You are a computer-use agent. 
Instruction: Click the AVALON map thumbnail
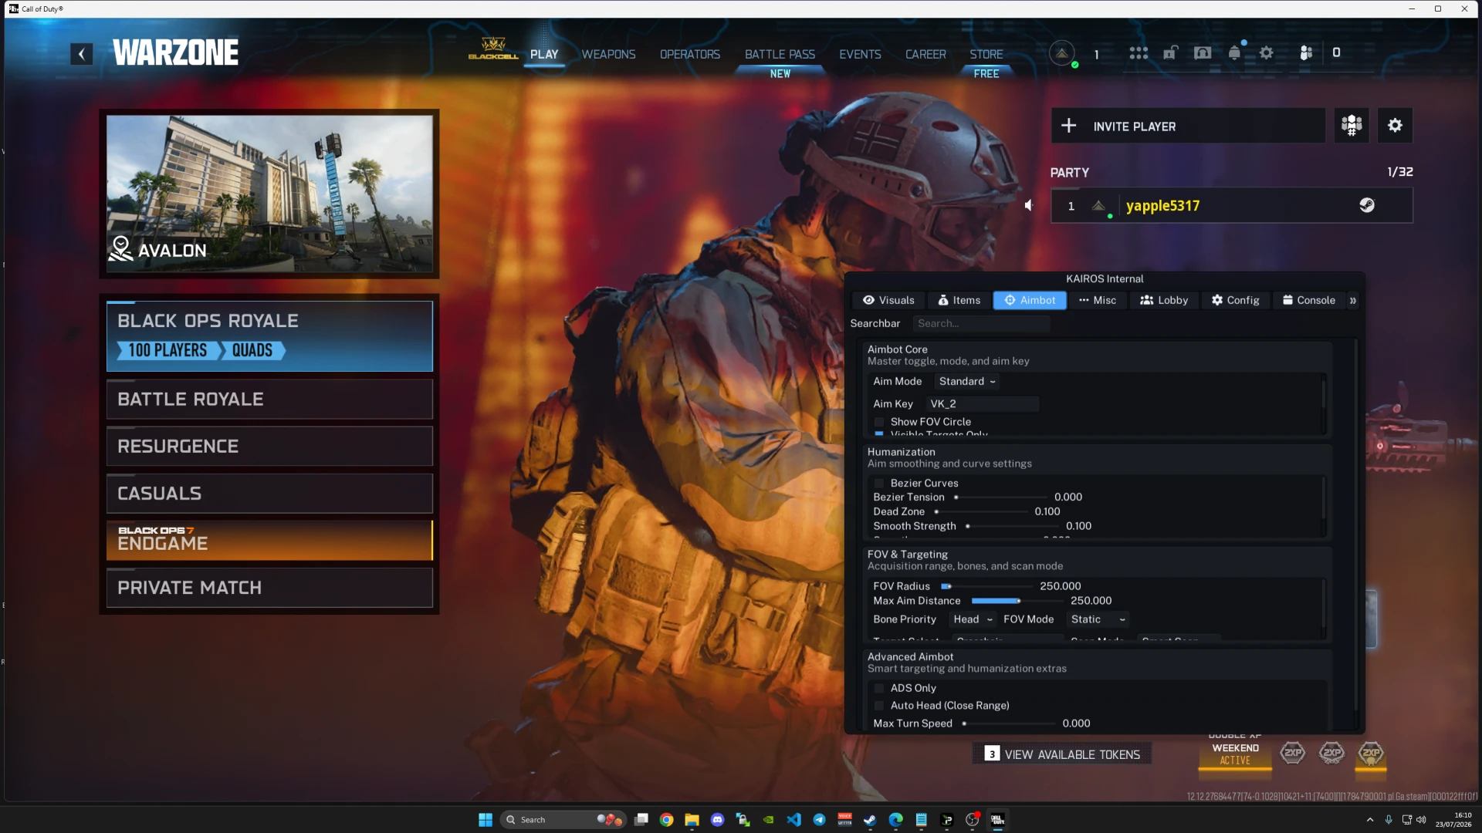click(269, 194)
